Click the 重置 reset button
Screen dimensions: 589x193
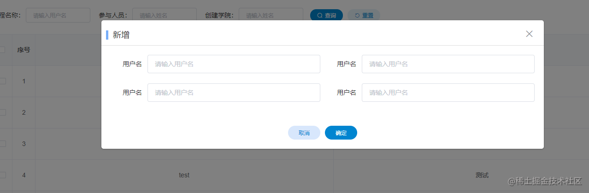364,15
